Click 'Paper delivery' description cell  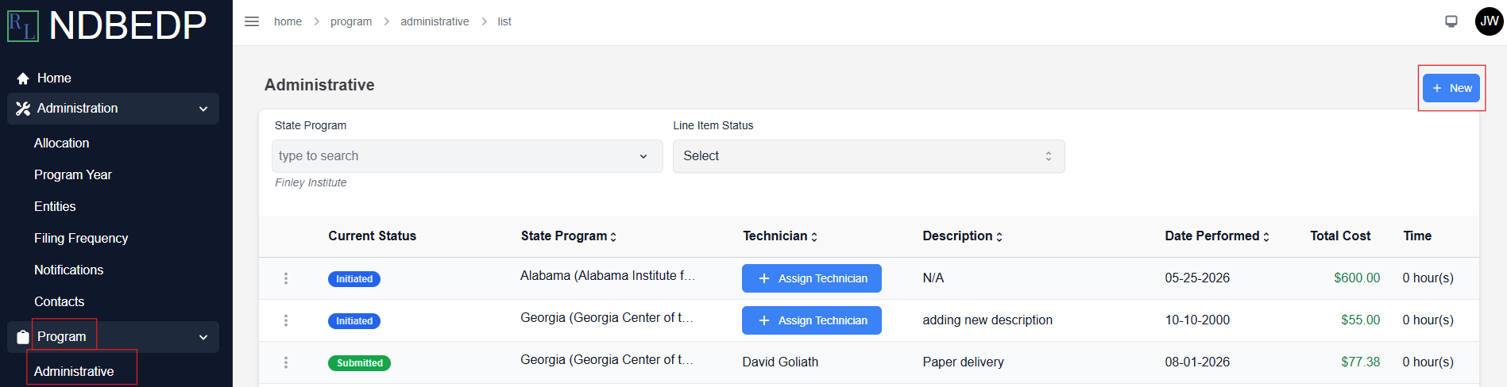point(963,362)
